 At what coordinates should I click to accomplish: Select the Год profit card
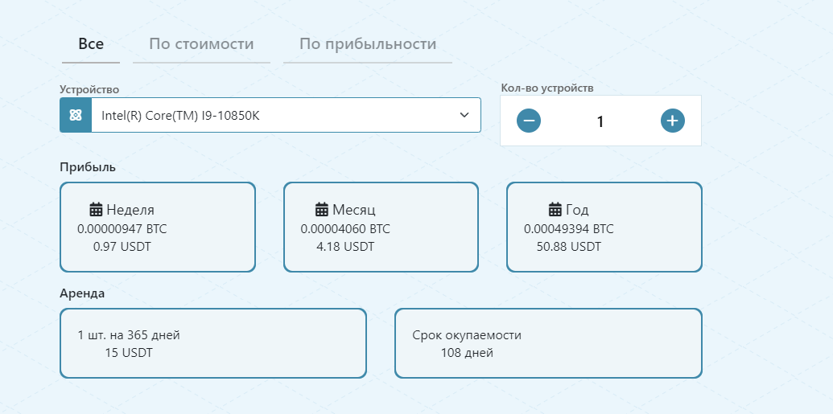pos(604,227)
